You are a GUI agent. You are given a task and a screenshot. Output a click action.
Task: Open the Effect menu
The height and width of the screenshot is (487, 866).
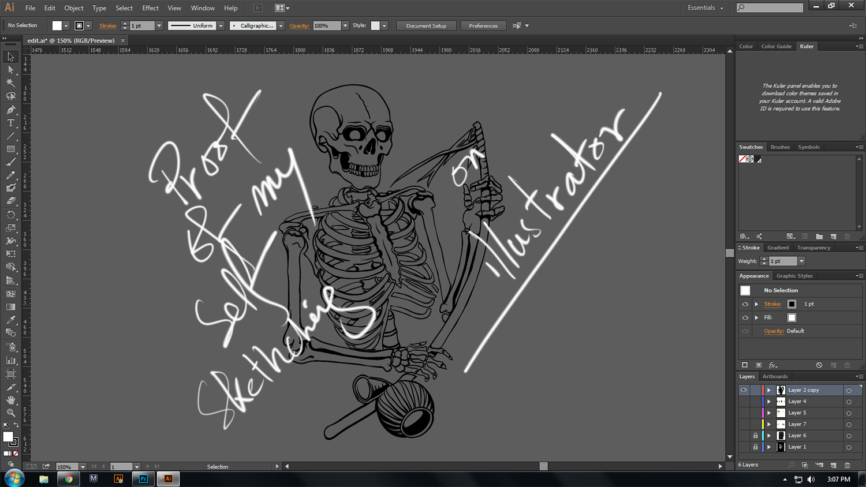point(150,8)
